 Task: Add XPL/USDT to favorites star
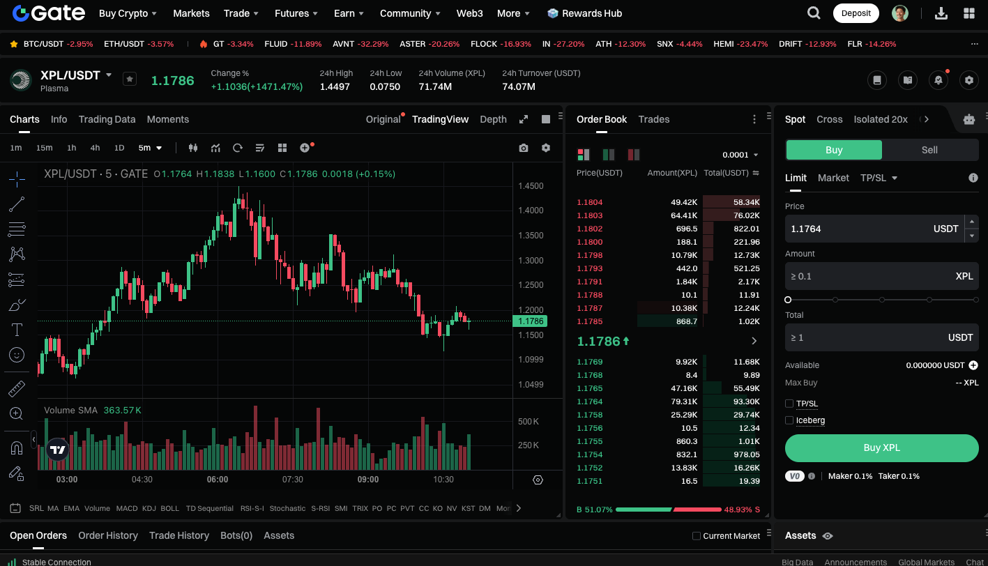[x=130, y=79]
